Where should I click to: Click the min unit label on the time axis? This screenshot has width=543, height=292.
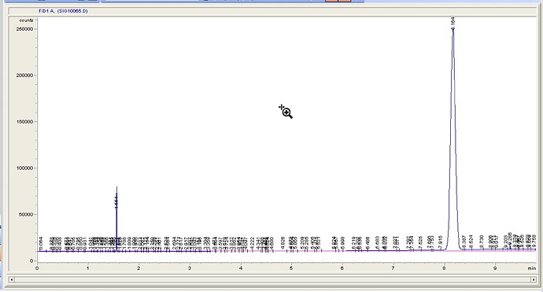coord(531,268)
